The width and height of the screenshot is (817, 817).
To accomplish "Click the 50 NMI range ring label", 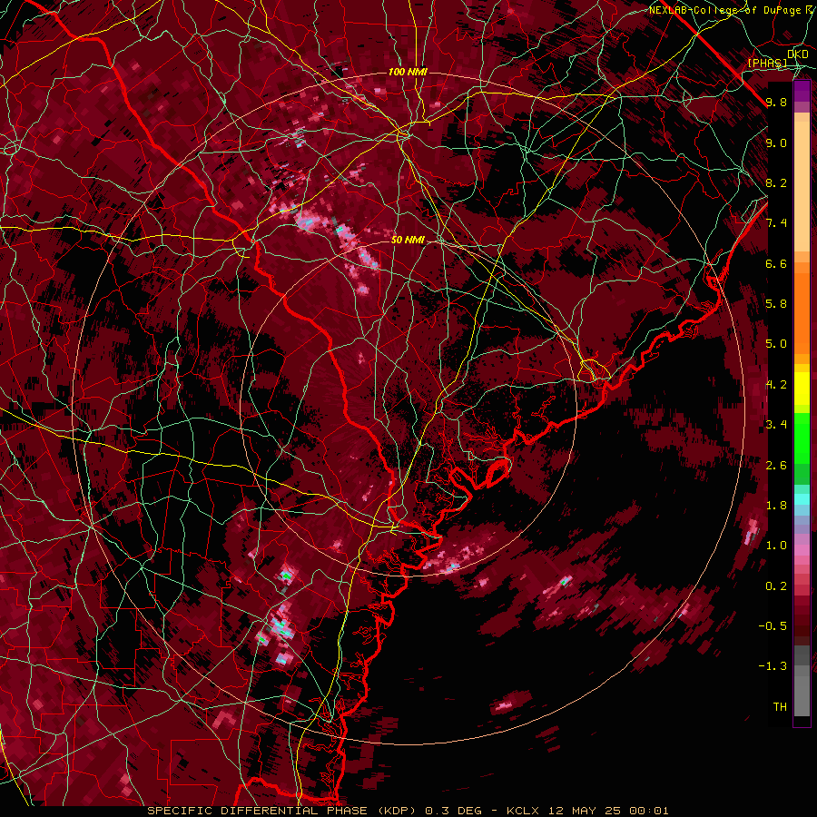I will point(408,241).
